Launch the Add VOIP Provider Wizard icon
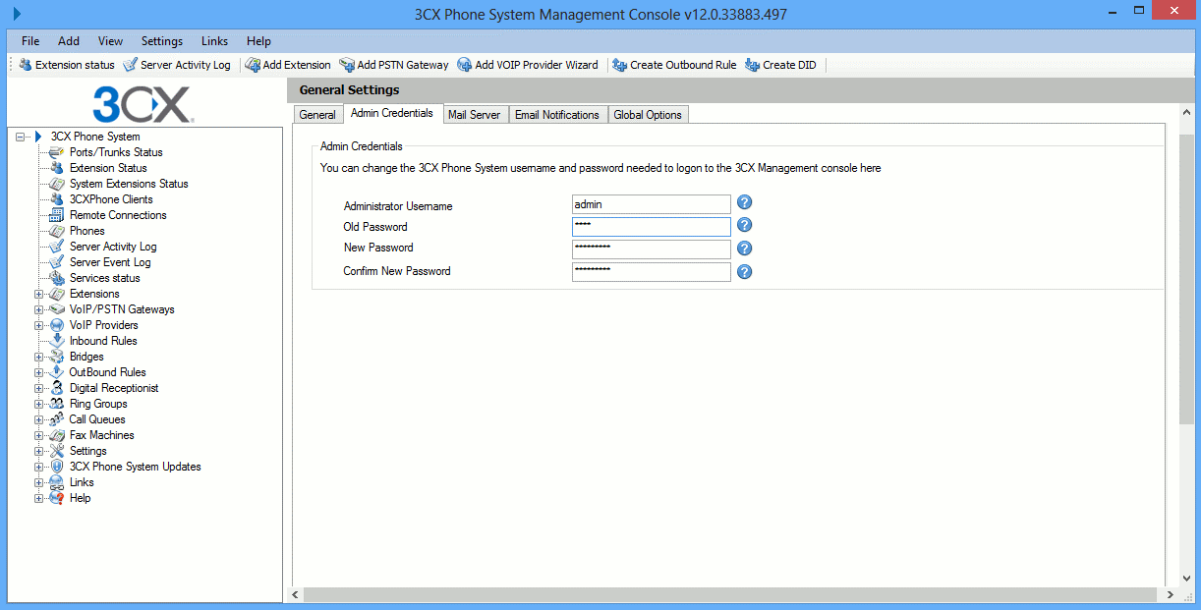This screenshot has width=1201, height=610. 465,65
